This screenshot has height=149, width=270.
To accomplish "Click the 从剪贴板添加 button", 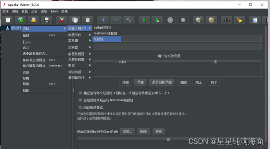I will point(162,82).
